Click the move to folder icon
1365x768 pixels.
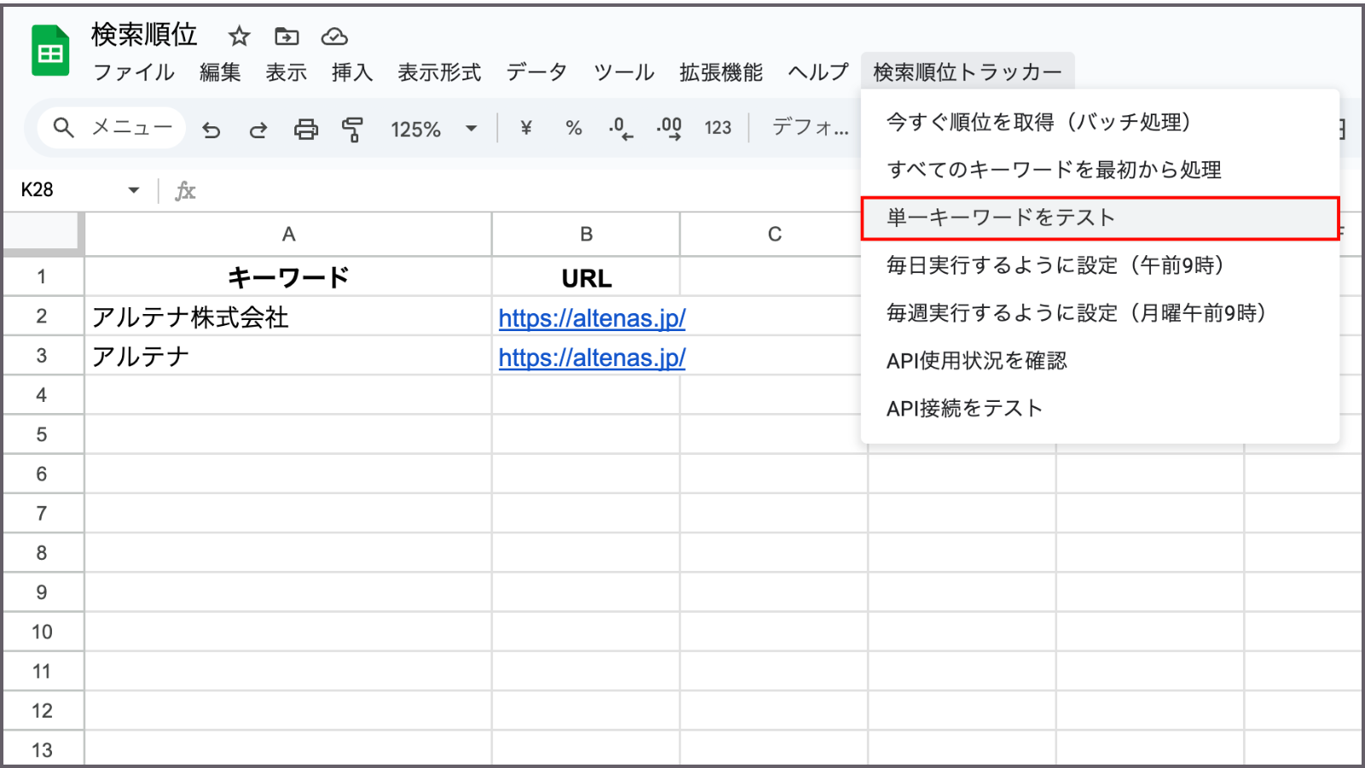(287, 36)
